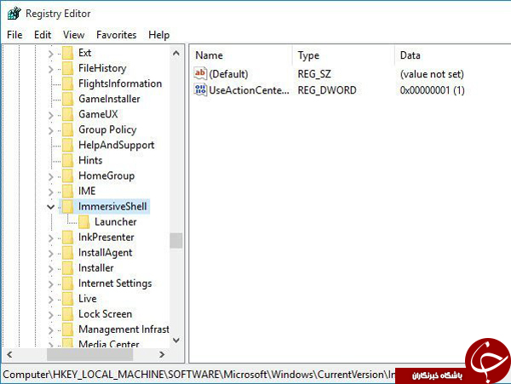511x384 pixels.
Task: Select the UseActionCente... value name
Action: pos(249,90)
